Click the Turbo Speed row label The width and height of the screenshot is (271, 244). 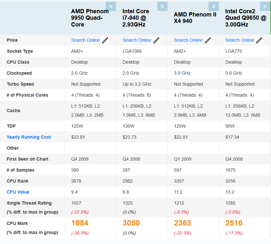(x=20, y=84)
